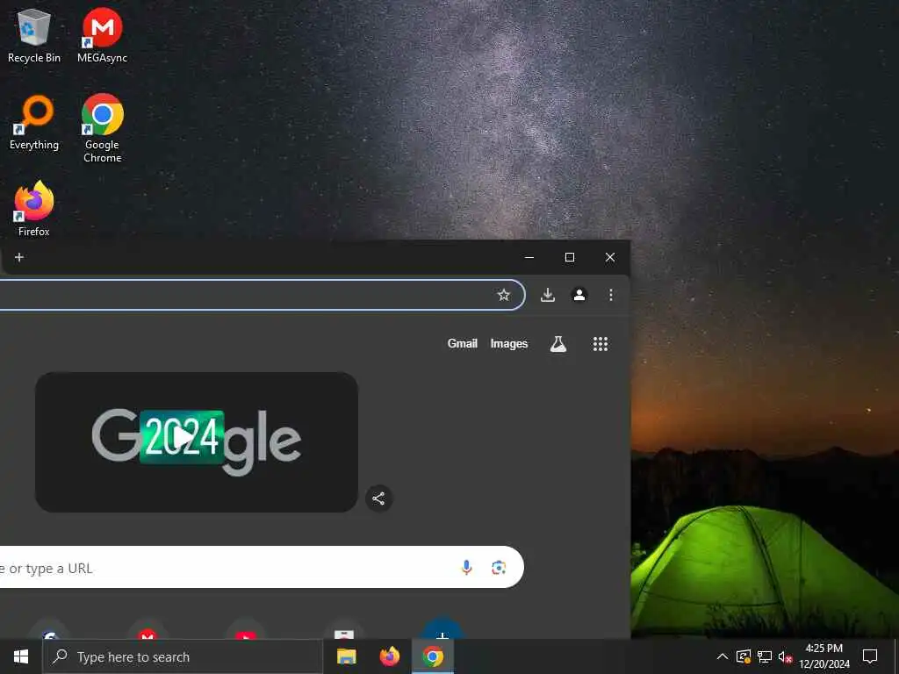Show hidden system tray icons
Screen dimensions: 899x674
(x=723, y=656)
